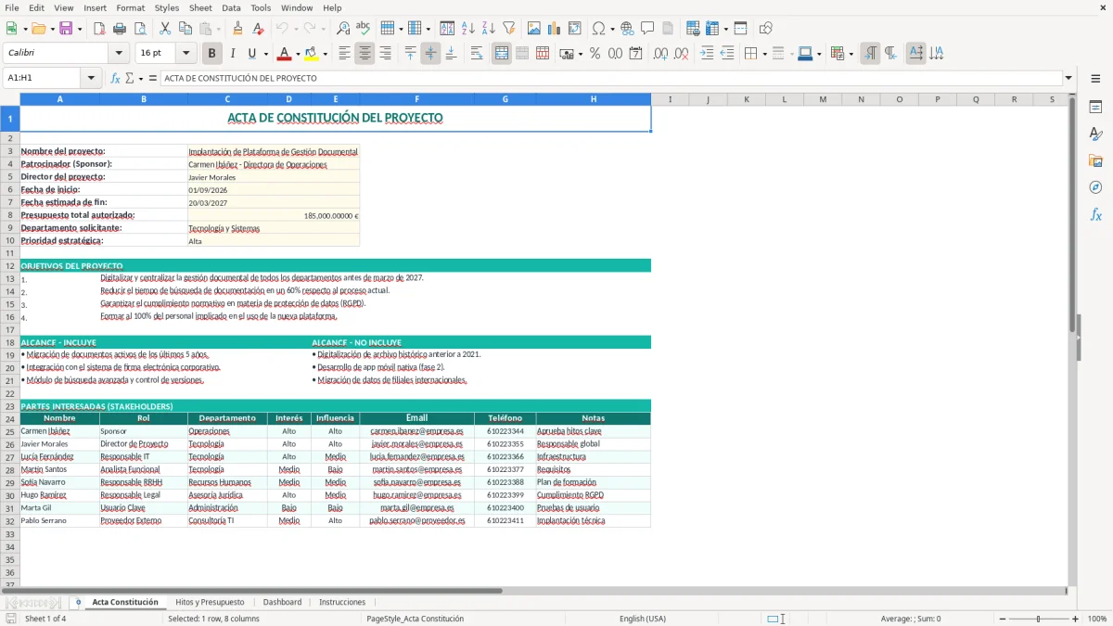
Task: Toggle center vertically alignment
Action: click(430, 53)
